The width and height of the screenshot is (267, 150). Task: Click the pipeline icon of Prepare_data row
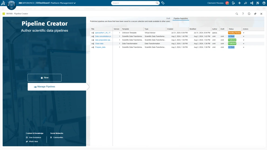[93, 47]
